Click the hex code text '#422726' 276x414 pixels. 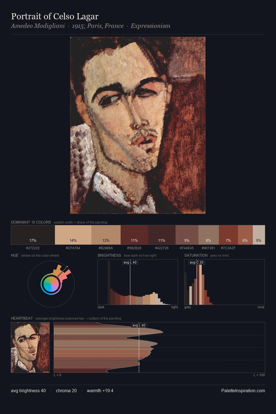162,248
